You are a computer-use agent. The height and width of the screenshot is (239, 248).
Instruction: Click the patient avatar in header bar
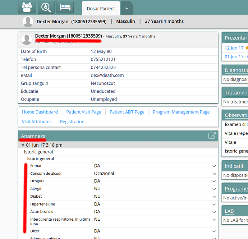(28, 22)
